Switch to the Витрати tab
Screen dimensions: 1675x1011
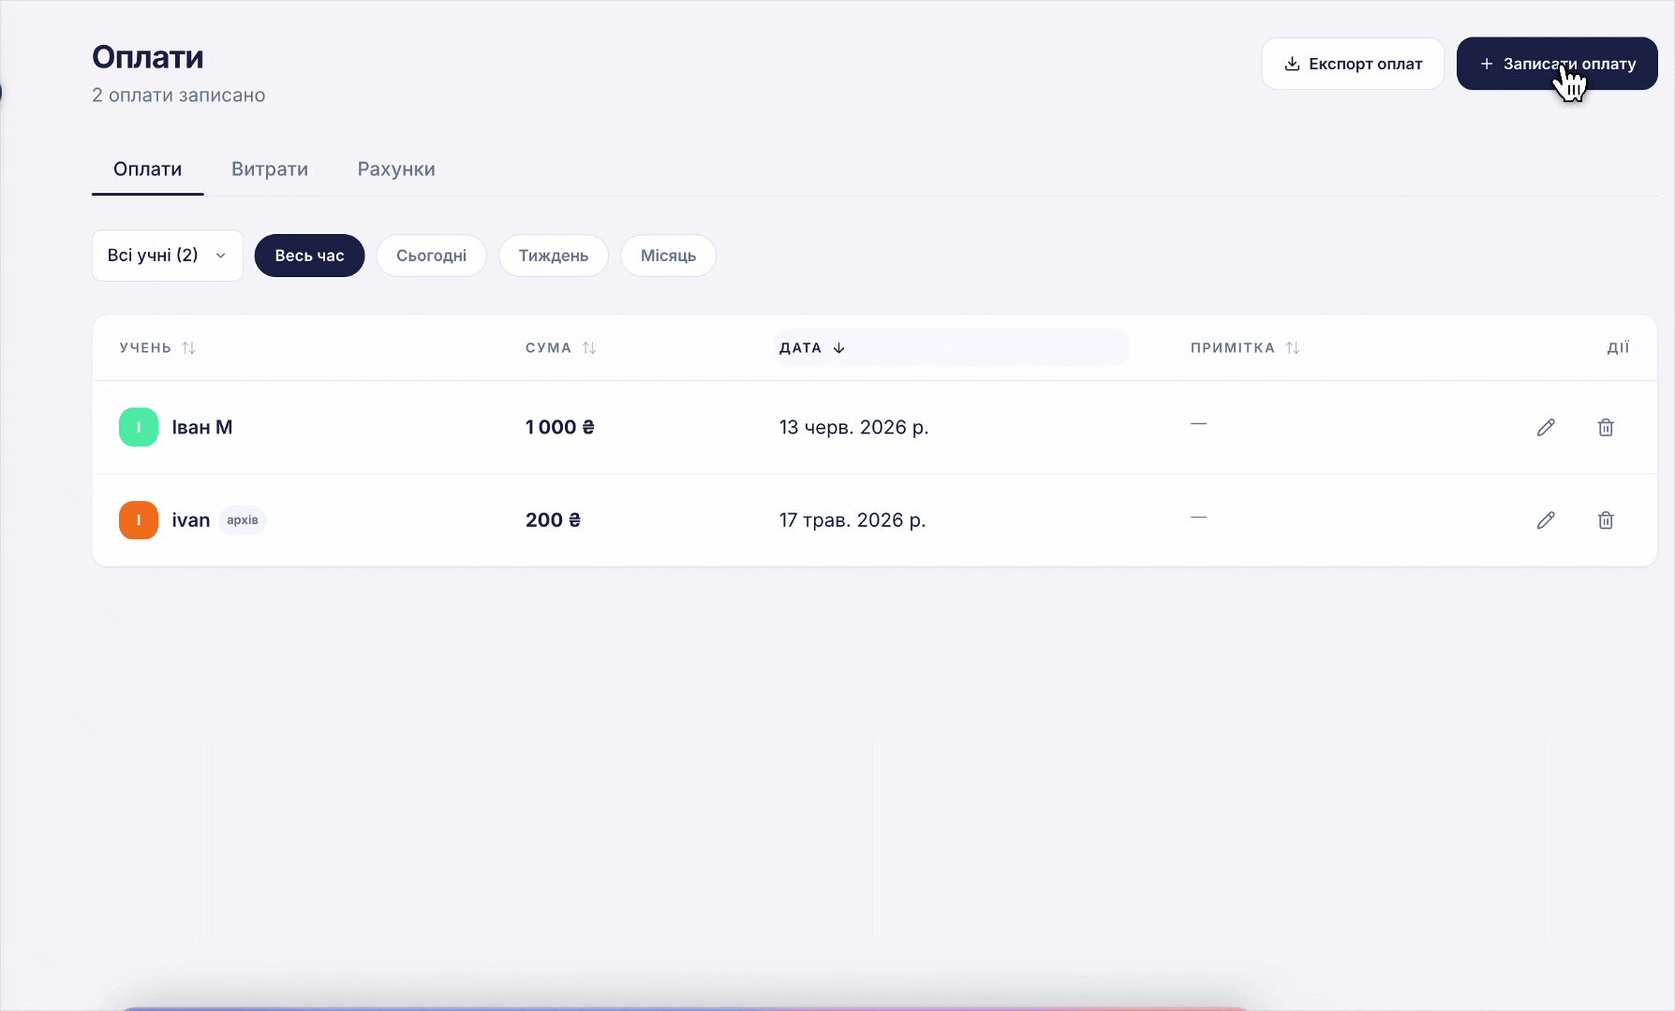[270, 169]
